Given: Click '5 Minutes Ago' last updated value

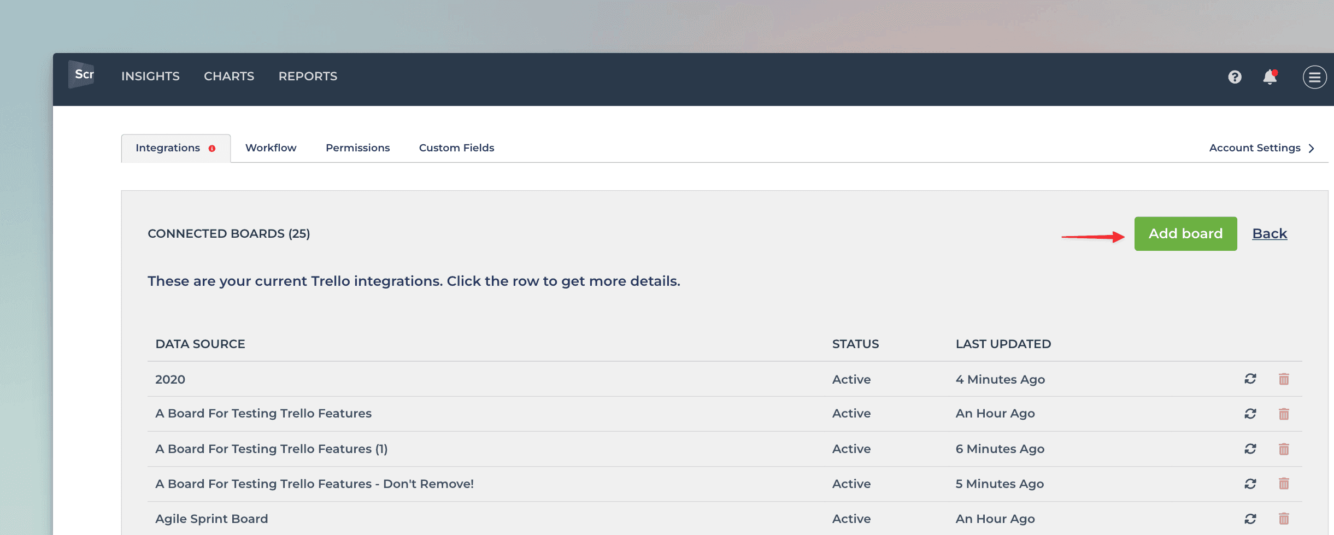Looking at the screenshot, I should (1000, 484).
